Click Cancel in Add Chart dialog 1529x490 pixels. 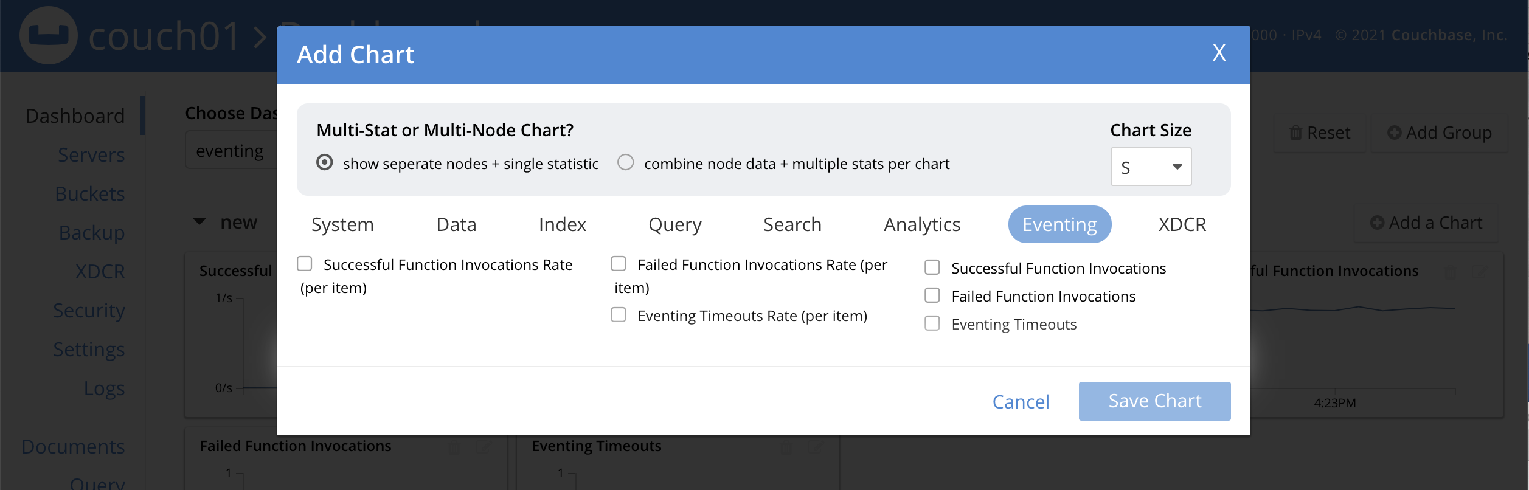click(1021, 402)
